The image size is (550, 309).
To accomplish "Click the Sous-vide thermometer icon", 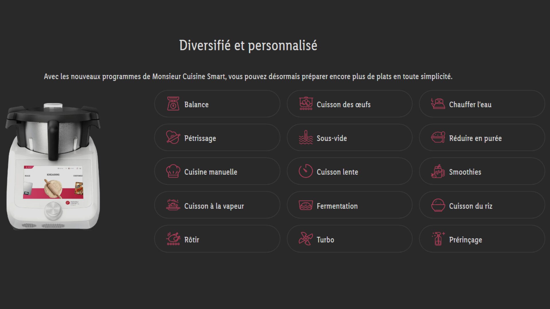I will coord(306,137).
